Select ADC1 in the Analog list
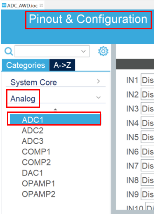 [x=55, y=119]
